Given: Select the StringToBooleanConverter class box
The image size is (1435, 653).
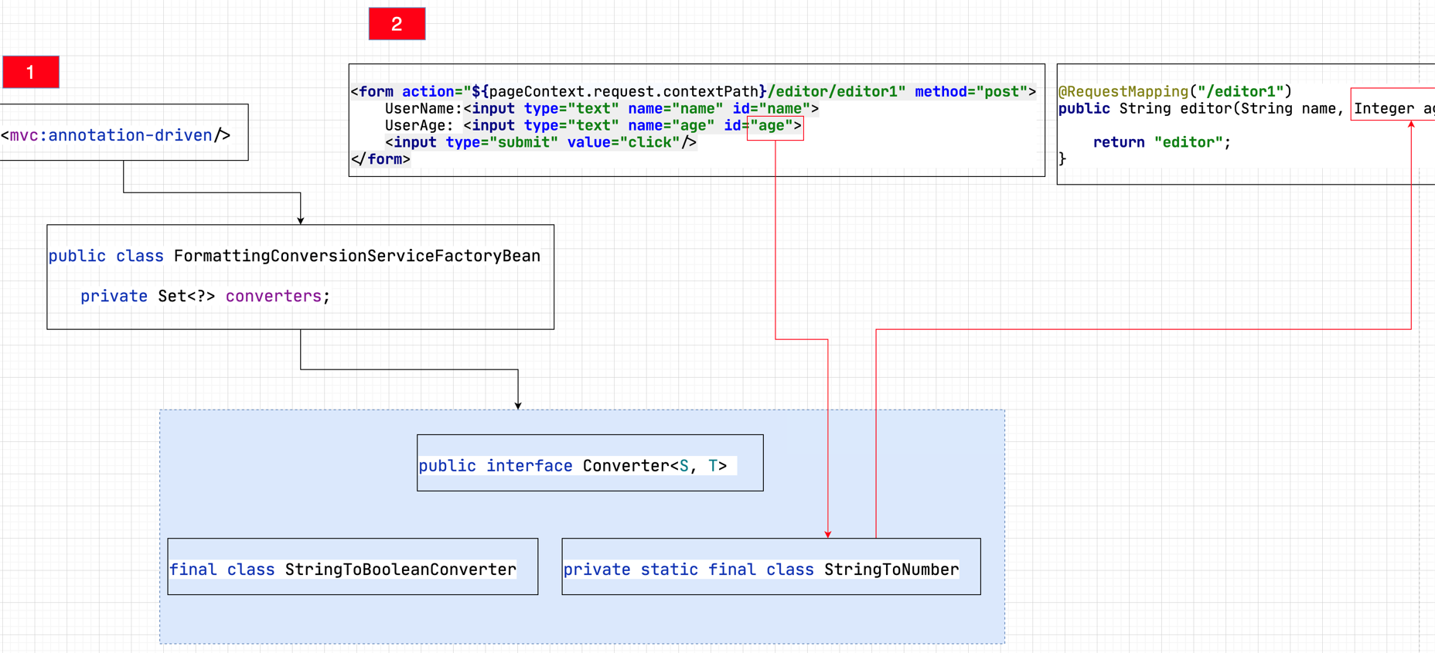Looking at the screenshot, I should point(353,566).
